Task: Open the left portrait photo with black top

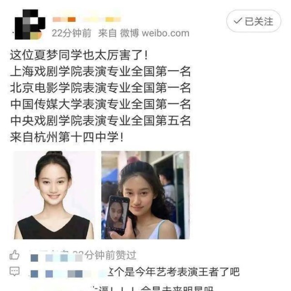Action: 54,195
